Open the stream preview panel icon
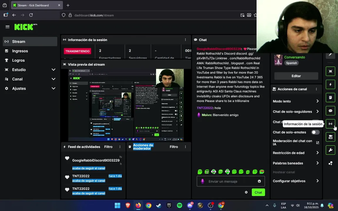This screenshot has height=211, width=338. pyautogui.click(x=330, y=71)
